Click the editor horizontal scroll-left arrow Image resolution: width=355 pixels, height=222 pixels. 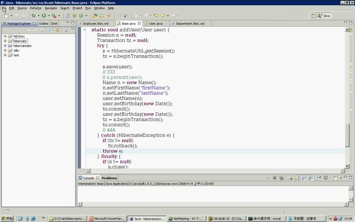[88, 170]
